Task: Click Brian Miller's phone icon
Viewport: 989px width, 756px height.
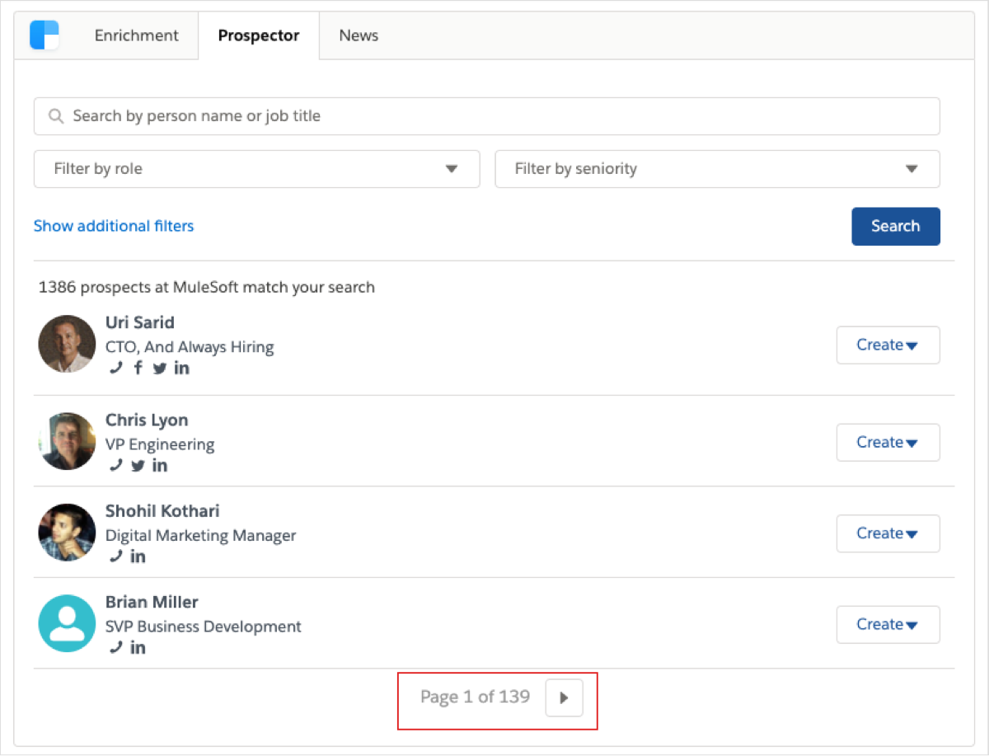Action: point(116,647)
